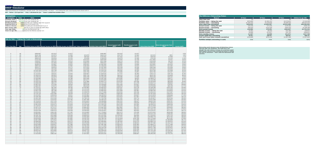
Task: Click the Portfolio Value (with DRIP) column header
Action: point(98,44)
